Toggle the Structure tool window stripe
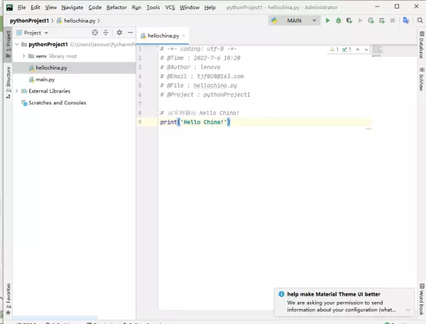Viewport: 426px width, 324px height. pyautogui.click(x=8, y=82)
